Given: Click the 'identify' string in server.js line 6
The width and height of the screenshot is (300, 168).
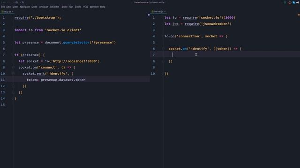Looking at the screenshot, I should (x=199, y=49).
